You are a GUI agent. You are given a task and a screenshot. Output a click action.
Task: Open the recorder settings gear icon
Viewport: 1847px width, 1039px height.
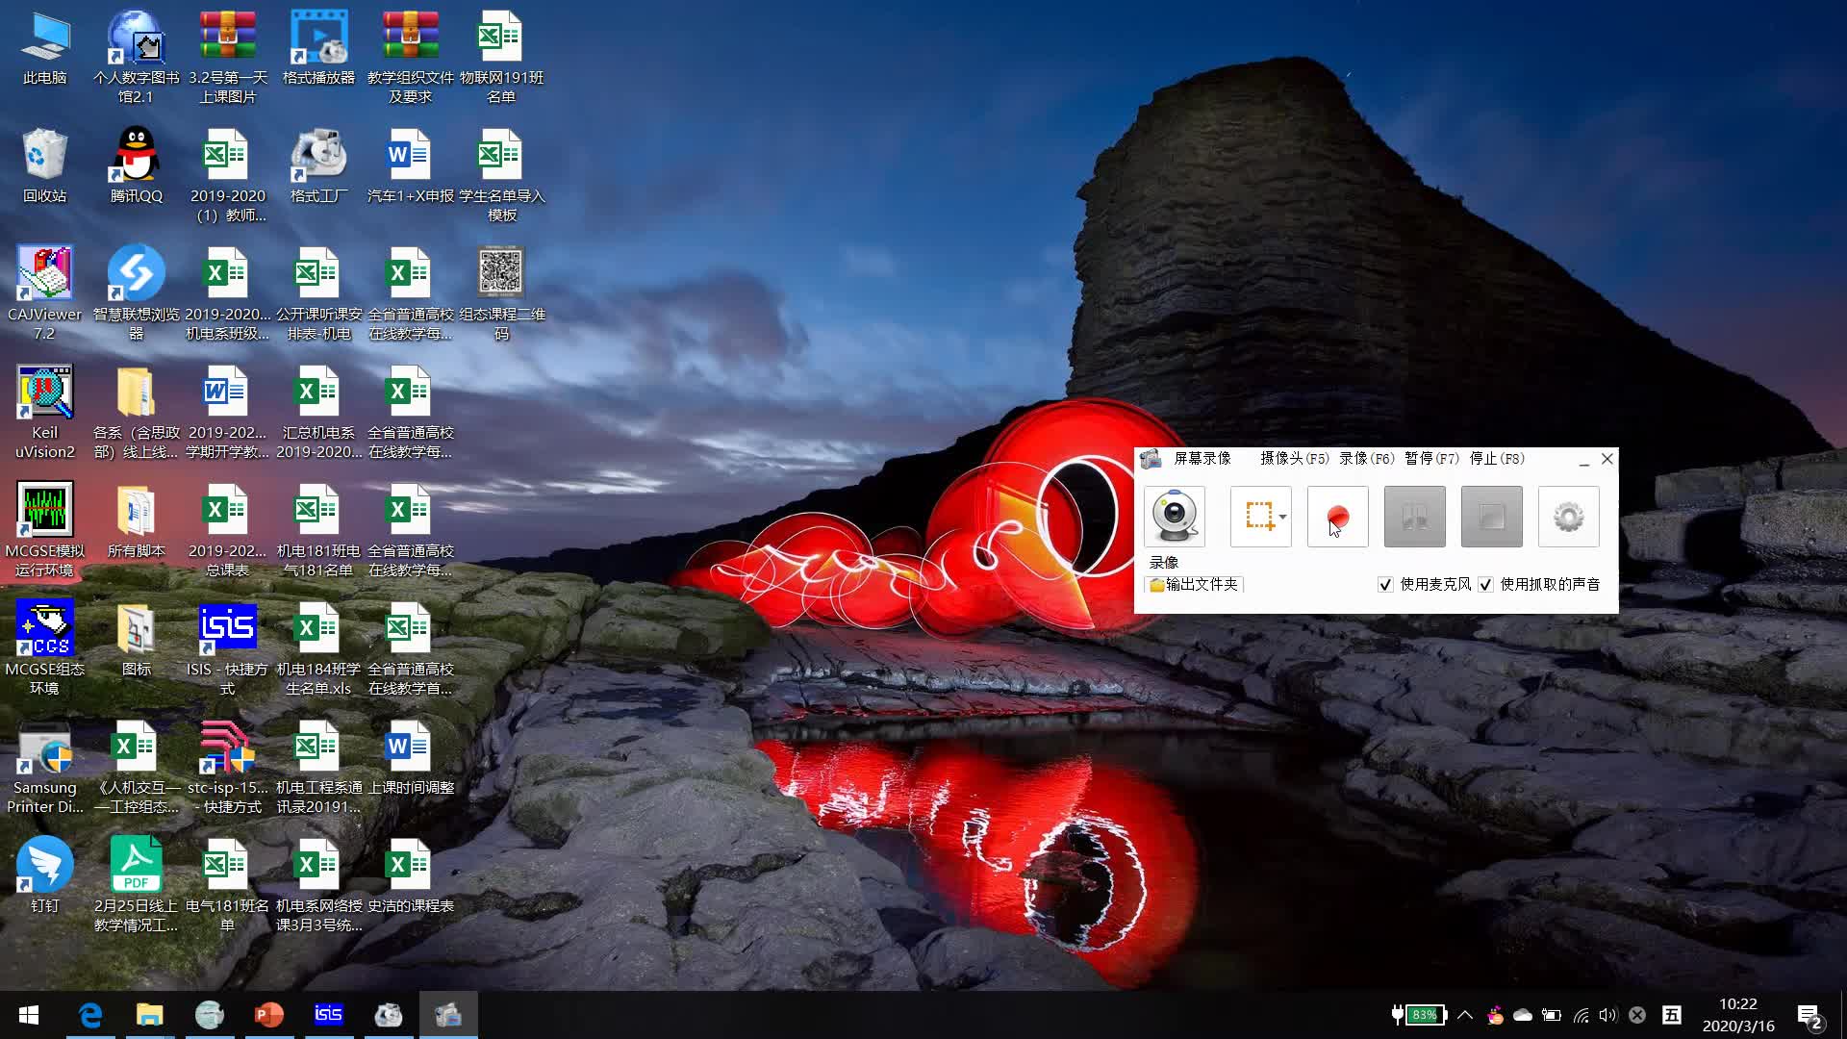click(x=1569, y=517)
